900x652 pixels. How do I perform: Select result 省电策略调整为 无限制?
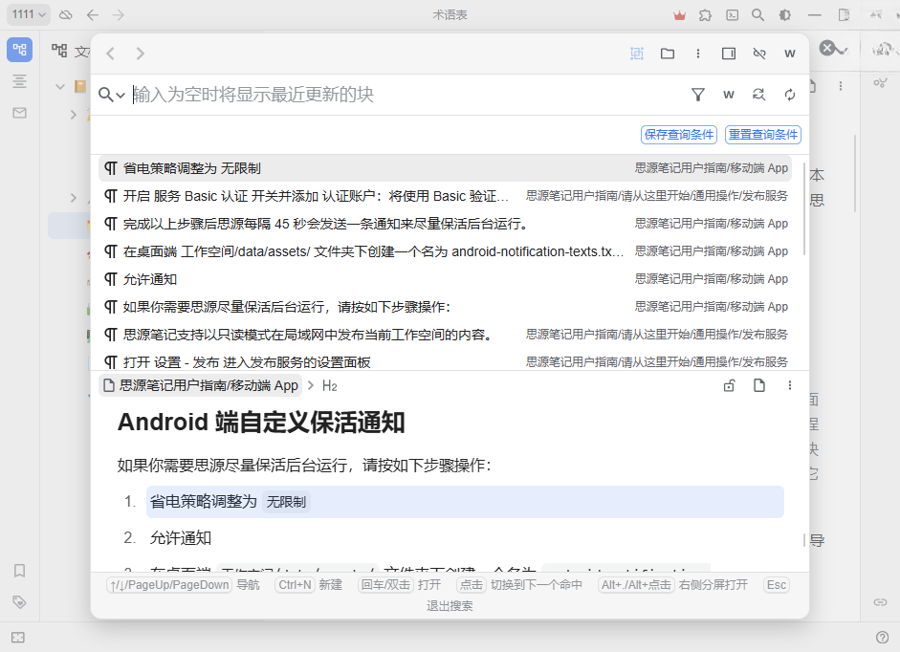(445, 169)
